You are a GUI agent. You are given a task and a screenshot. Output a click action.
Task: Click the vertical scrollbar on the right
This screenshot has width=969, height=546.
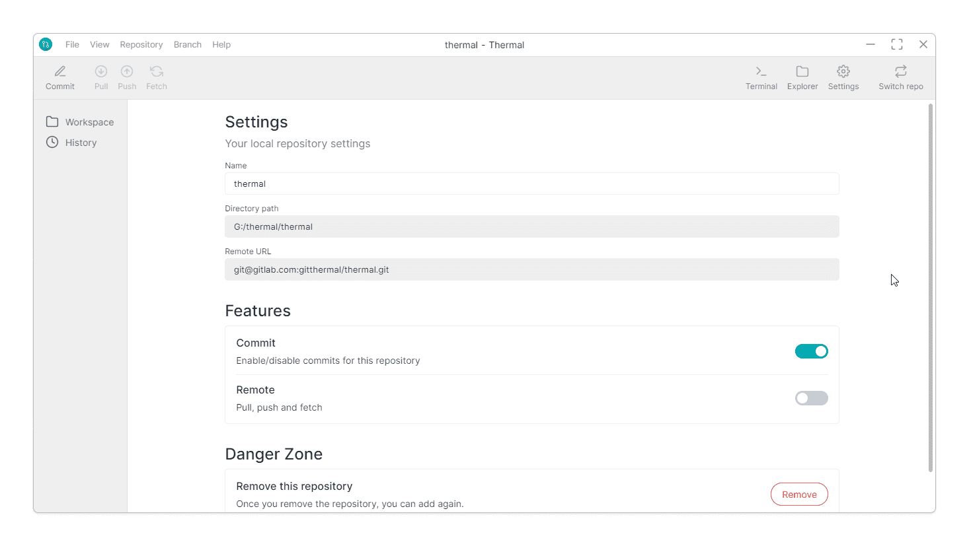click(931, 287)
